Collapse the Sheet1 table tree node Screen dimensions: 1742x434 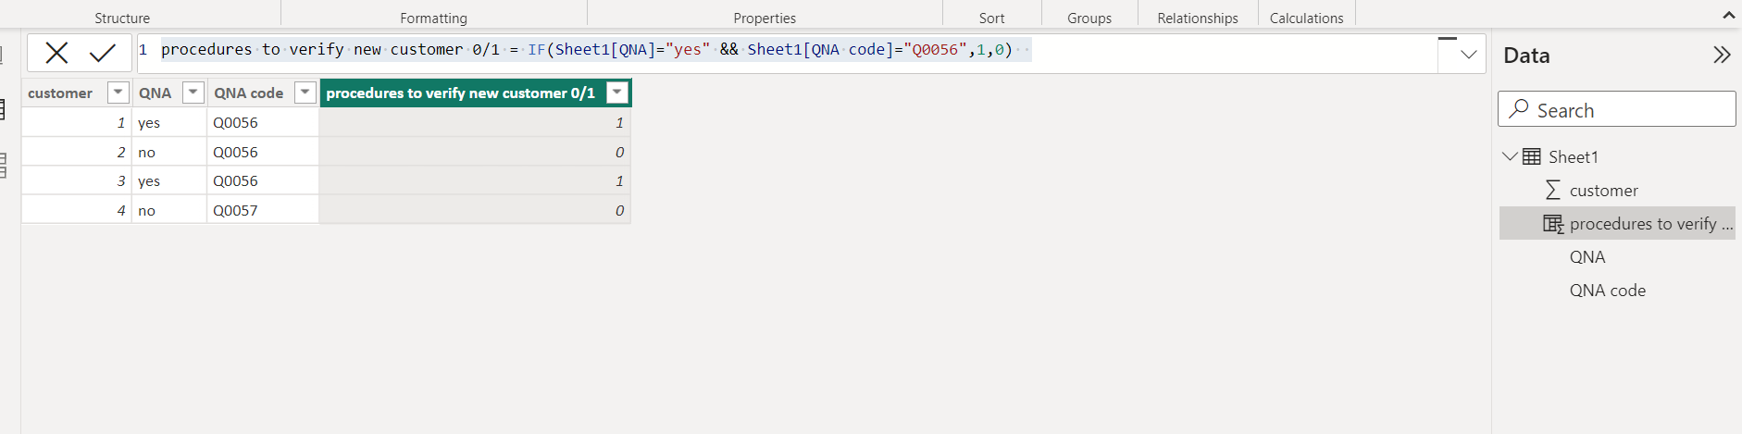(x=1510, y=156)
